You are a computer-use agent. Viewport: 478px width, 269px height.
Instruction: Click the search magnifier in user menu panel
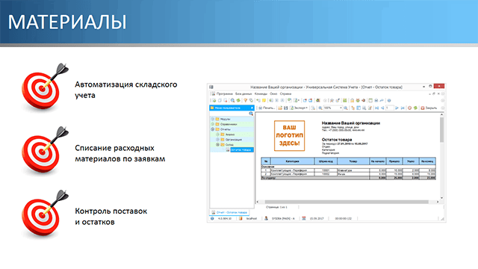click(251, 114)
